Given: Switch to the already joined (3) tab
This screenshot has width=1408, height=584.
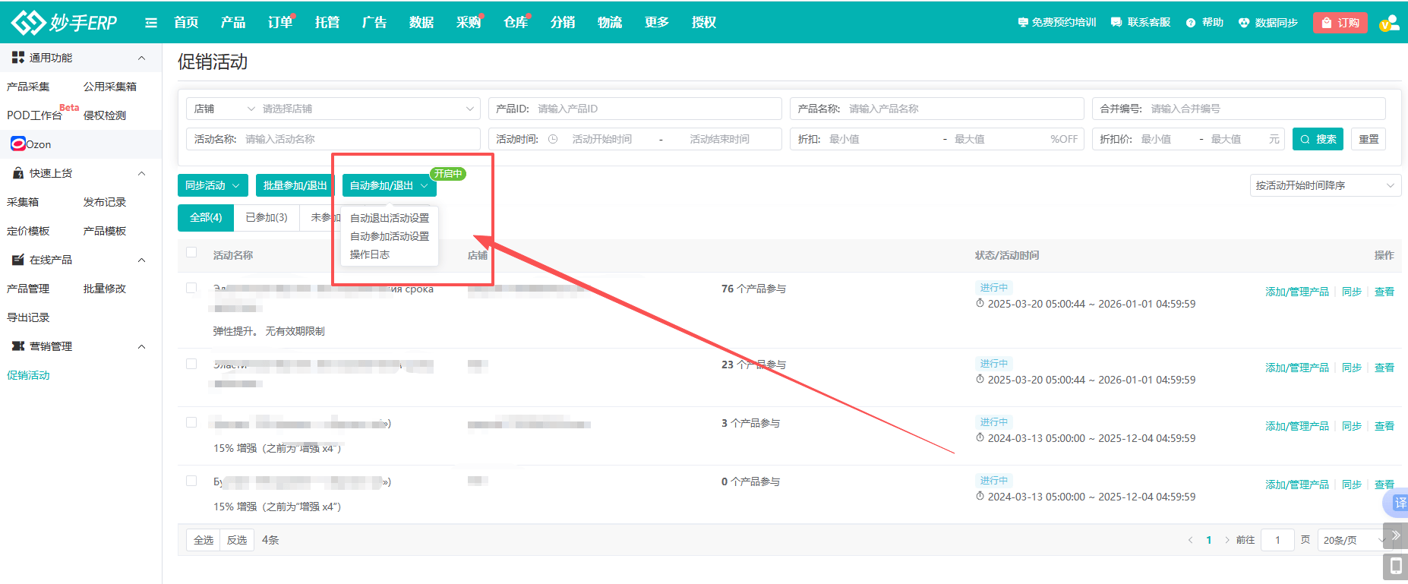Looking at the screenshot, I should [x=267, y=218].
